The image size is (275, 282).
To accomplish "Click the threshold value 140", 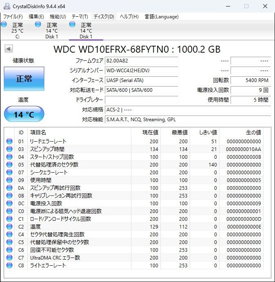I will click(213, 164).
